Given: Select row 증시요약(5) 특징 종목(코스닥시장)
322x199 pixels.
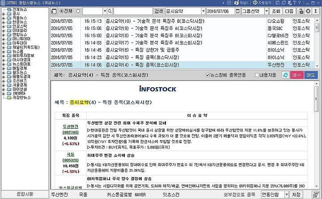Looking at the screenshot, I should 182,57.
